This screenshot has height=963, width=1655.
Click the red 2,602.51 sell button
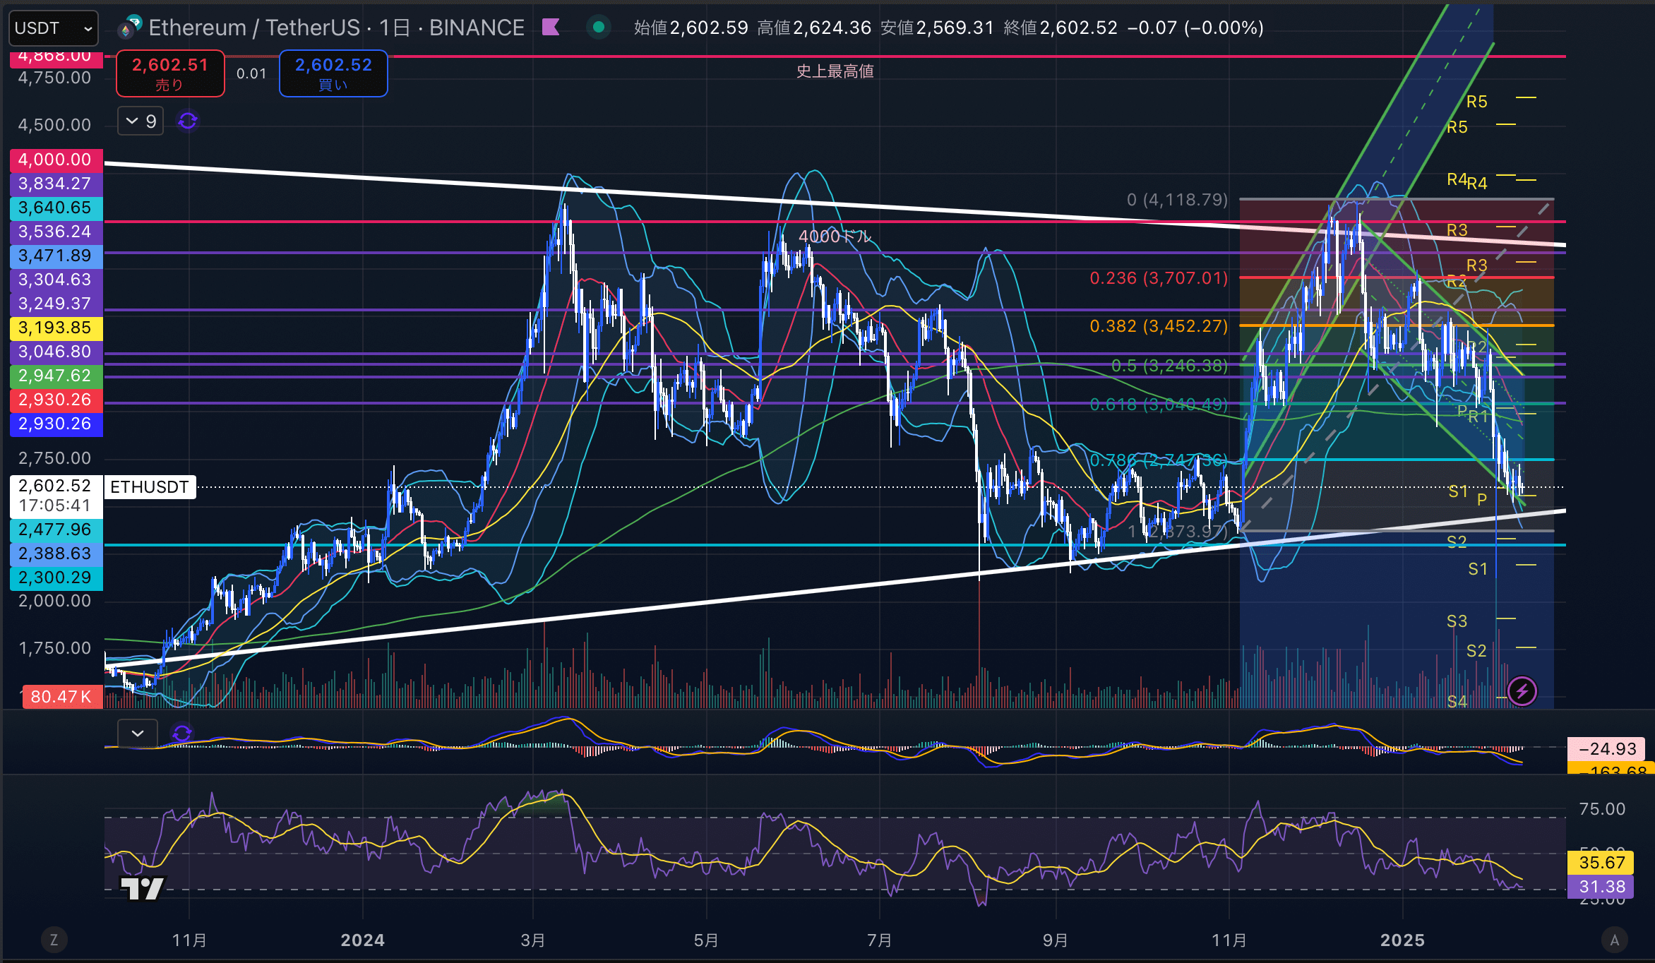coord(170,73)
